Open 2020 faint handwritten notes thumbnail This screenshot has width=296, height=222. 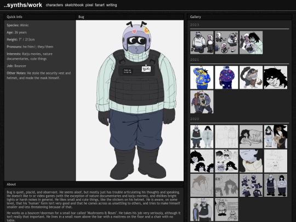click(x=276, y=161)
